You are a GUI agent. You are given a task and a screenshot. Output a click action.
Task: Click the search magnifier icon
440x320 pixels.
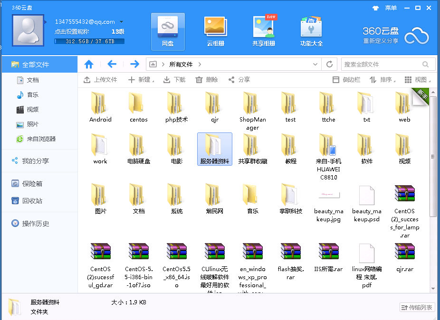[x=425, y=64]
